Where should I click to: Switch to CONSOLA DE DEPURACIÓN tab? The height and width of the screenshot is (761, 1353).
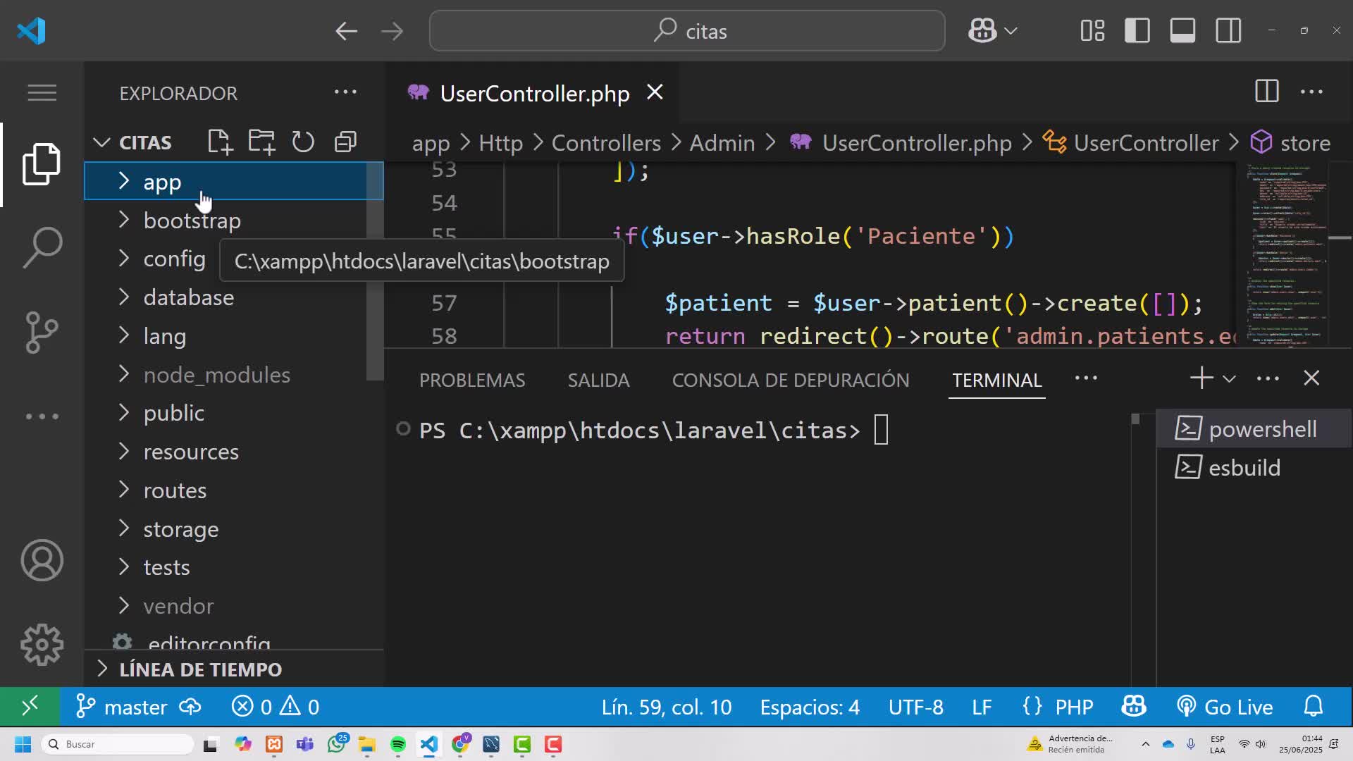click(791, 380)
